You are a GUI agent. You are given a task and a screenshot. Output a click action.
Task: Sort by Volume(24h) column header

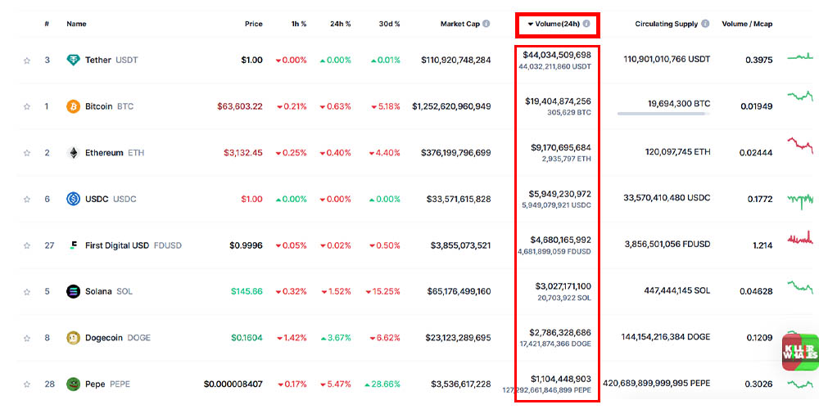click(x=557, y=24)
